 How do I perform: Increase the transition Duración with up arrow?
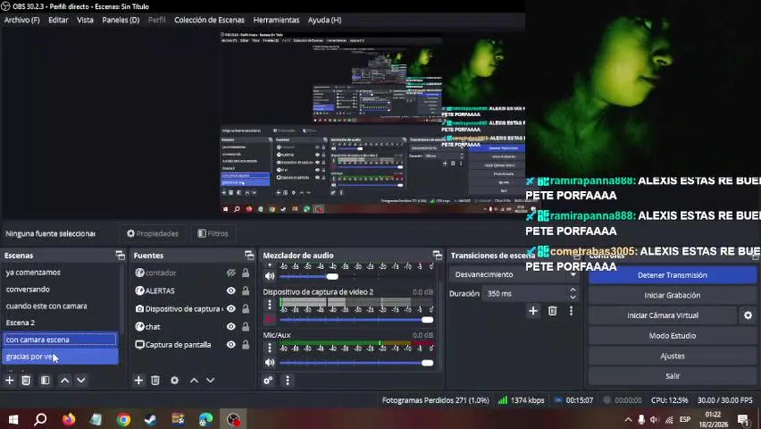[x=573, y=290]
